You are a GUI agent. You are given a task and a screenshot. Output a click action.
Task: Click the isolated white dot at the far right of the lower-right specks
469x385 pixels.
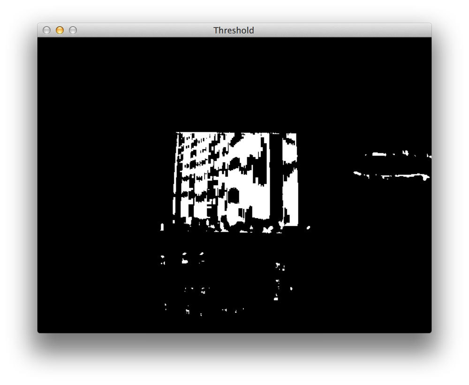click(291, 289)
